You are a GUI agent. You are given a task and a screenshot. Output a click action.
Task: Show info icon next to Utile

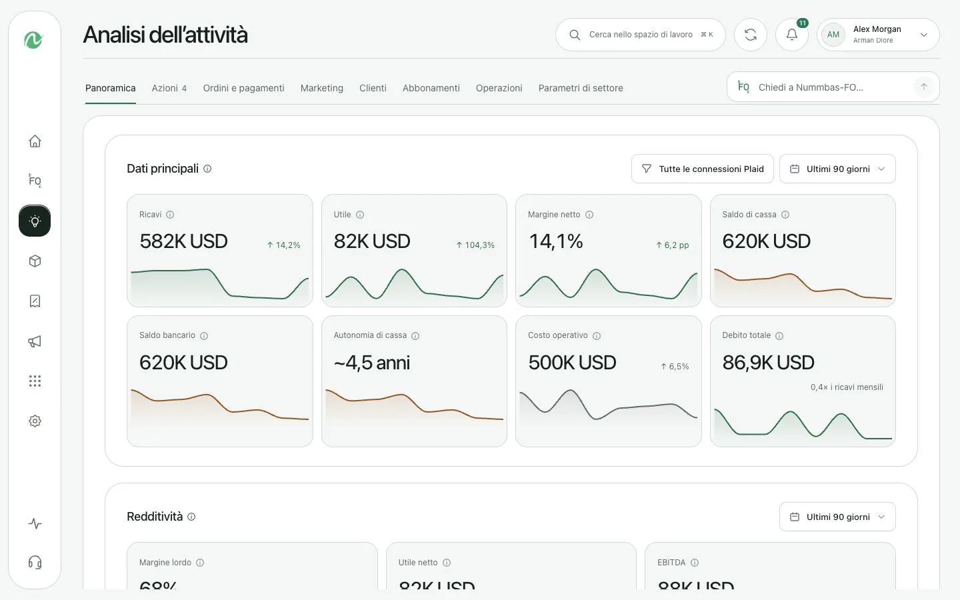point(360,215)
